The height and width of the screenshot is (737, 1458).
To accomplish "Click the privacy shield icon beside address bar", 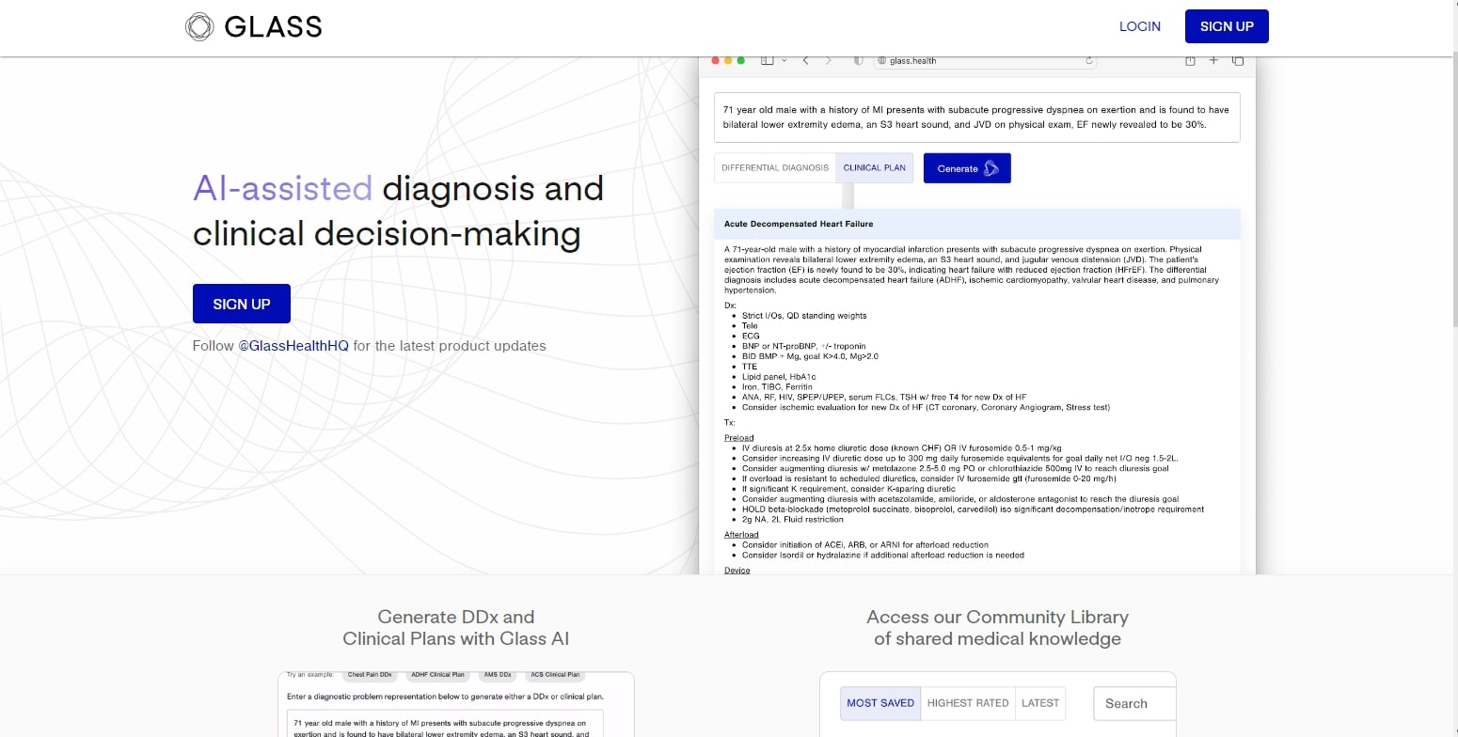I will 858,61.
